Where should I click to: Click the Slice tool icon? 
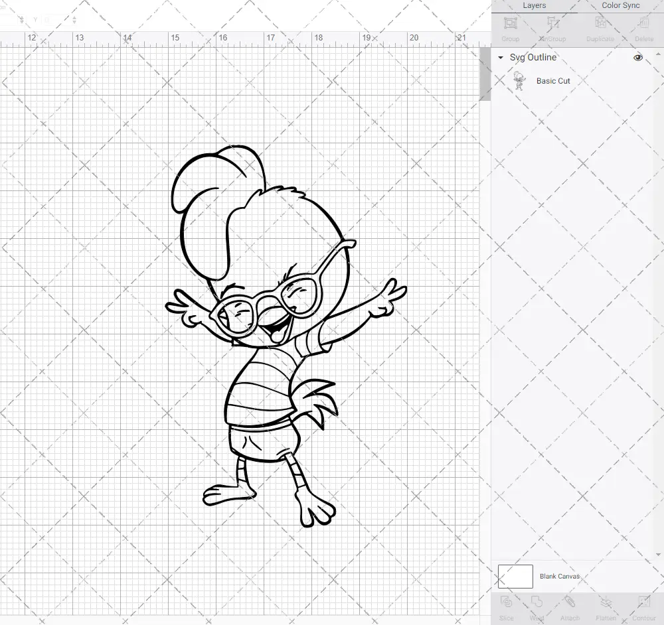tap(506, 602)
